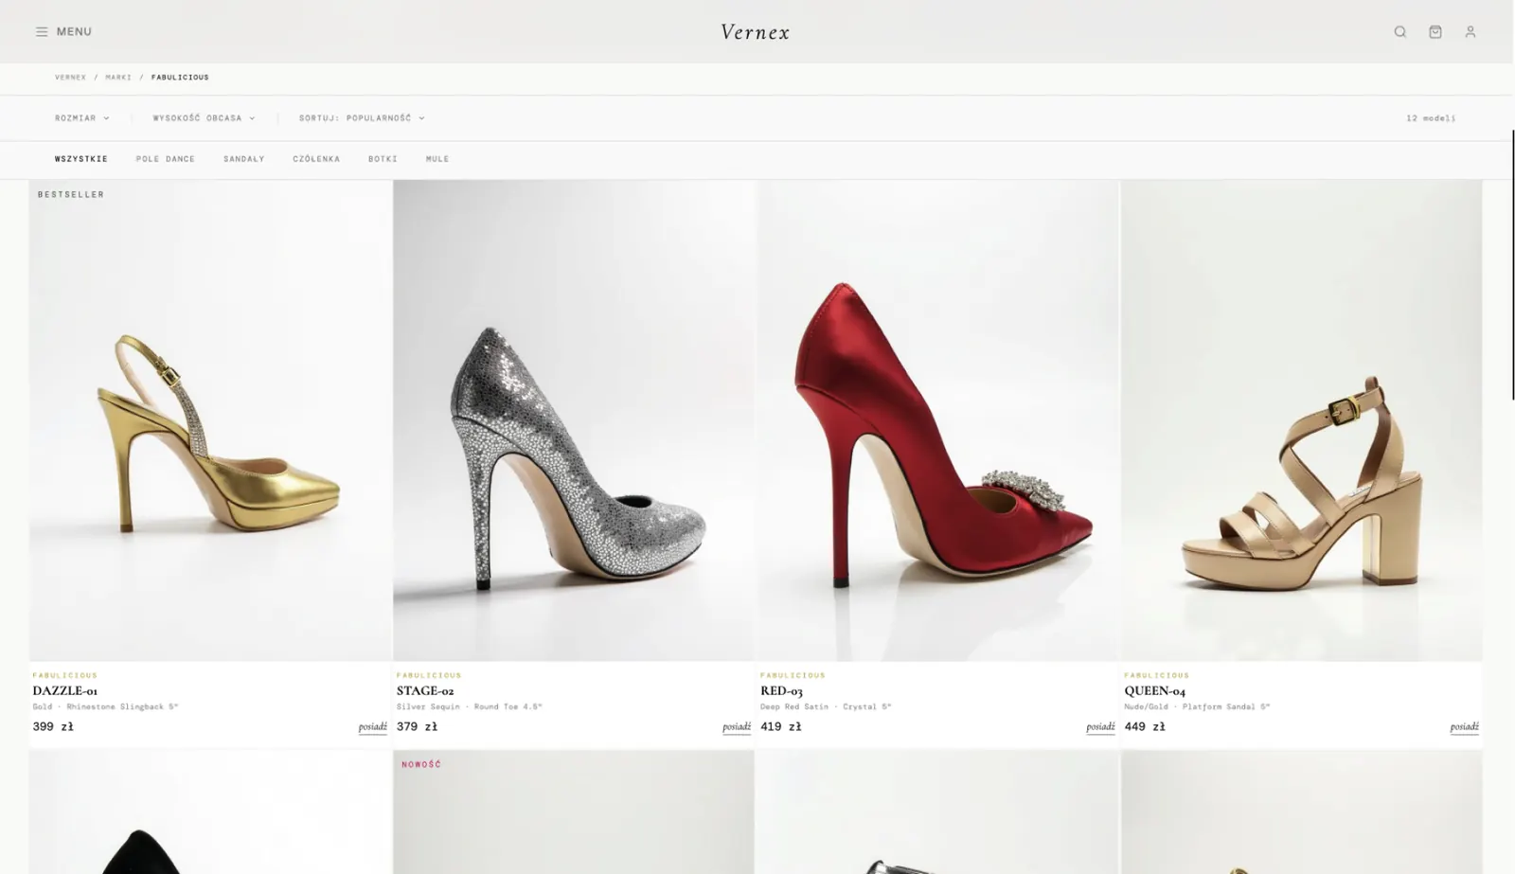Viewport: 1515px width, 874px height.
Task: Click the STAGE-02 product title
Action: click(x=425, y=691)
